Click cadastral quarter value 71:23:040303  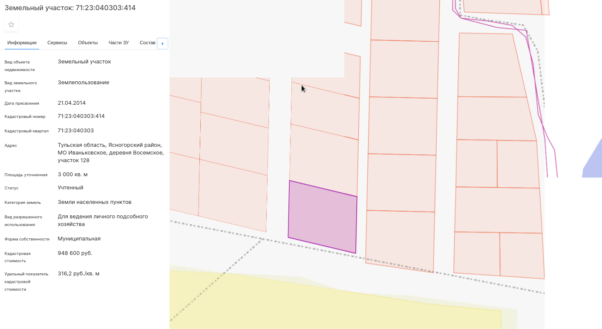(x=76, y=131)
